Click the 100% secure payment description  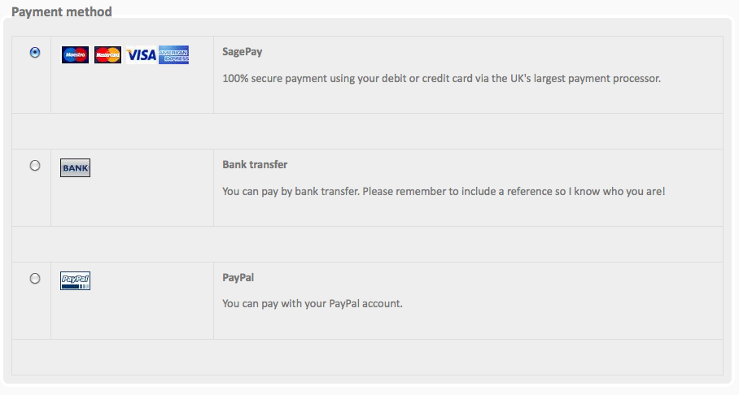[442, 78]
